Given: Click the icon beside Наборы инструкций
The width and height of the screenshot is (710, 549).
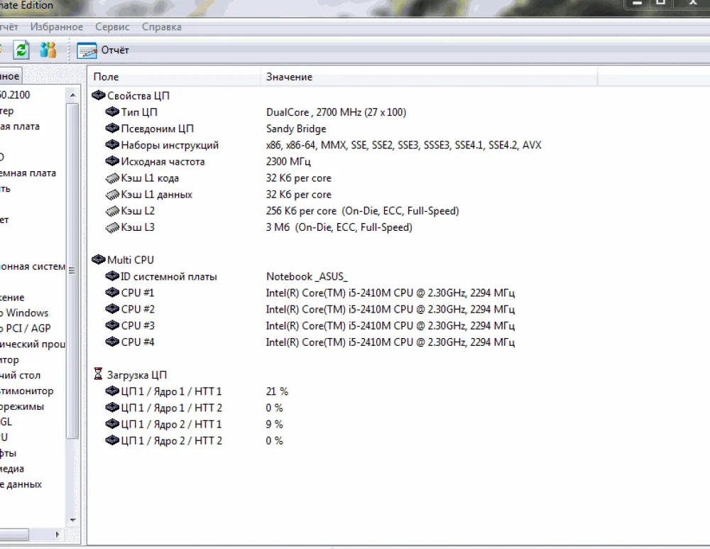Looking at the screenshot, I should [112, 144].
